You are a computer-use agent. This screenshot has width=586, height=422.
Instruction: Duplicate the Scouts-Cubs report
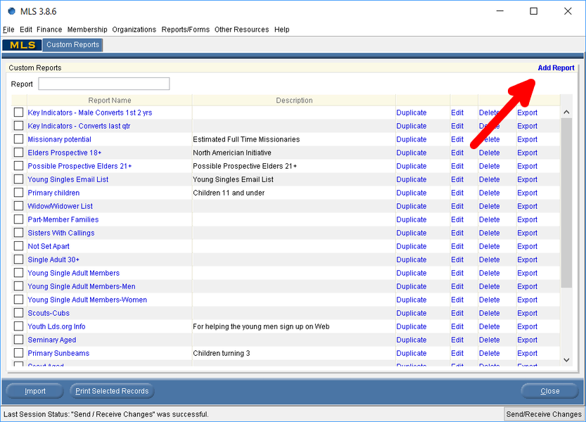(x=411, y=313)
